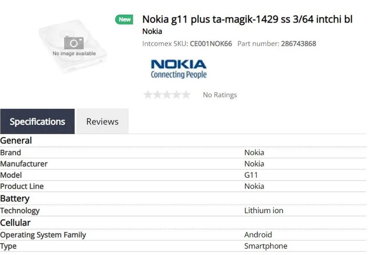Click the Cellular section header
Viewport: 368px width, 255px height.
click(x=15, y=223)
